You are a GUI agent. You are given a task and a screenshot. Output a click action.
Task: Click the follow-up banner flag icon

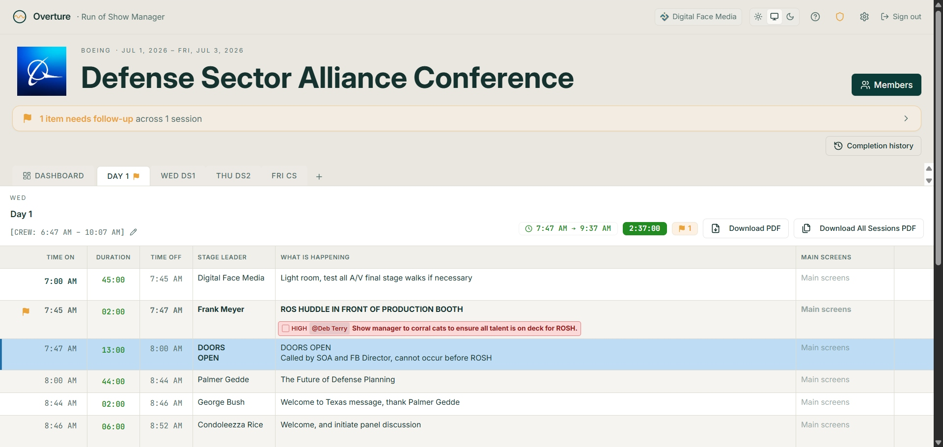point(28,118)
